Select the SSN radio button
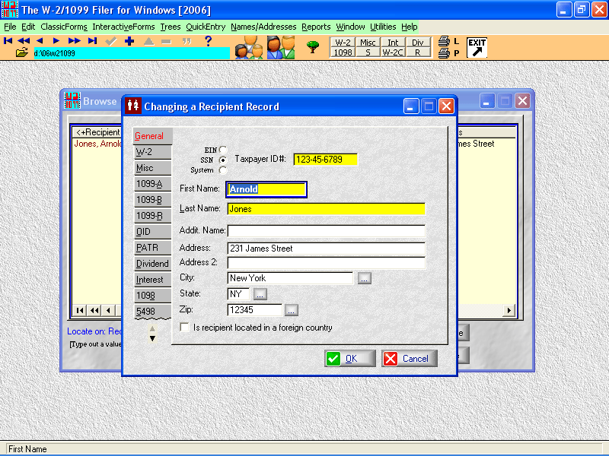This screenshot has height=456, width=609. (x=223, y=160)
